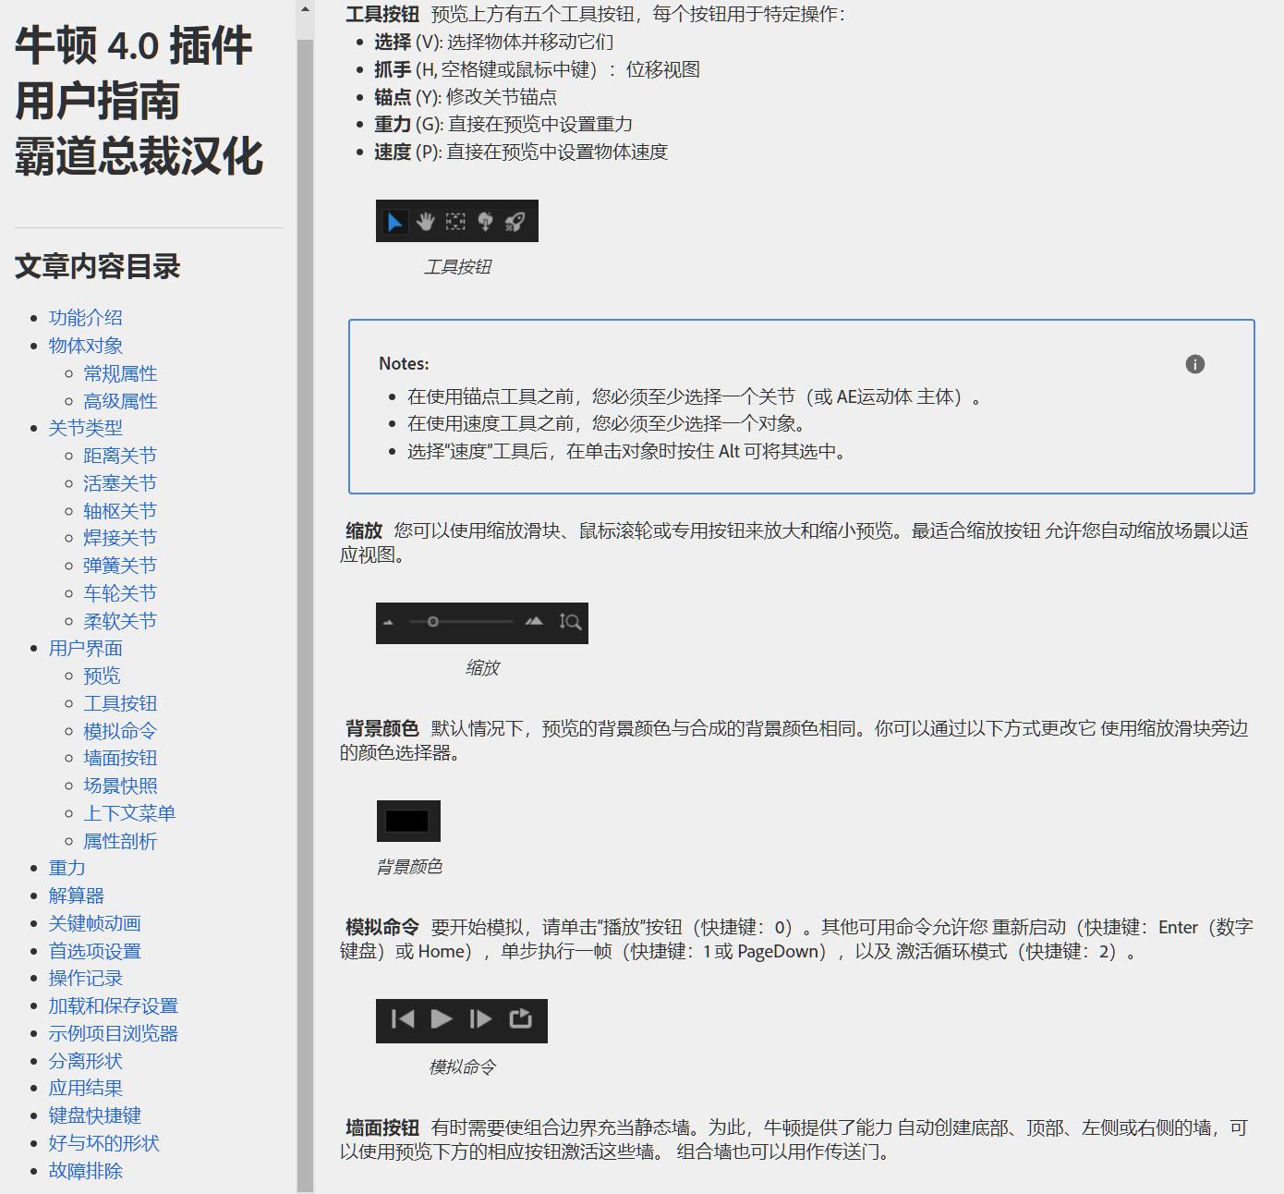Open the 好与坏的形状 link

(104, 1143)
